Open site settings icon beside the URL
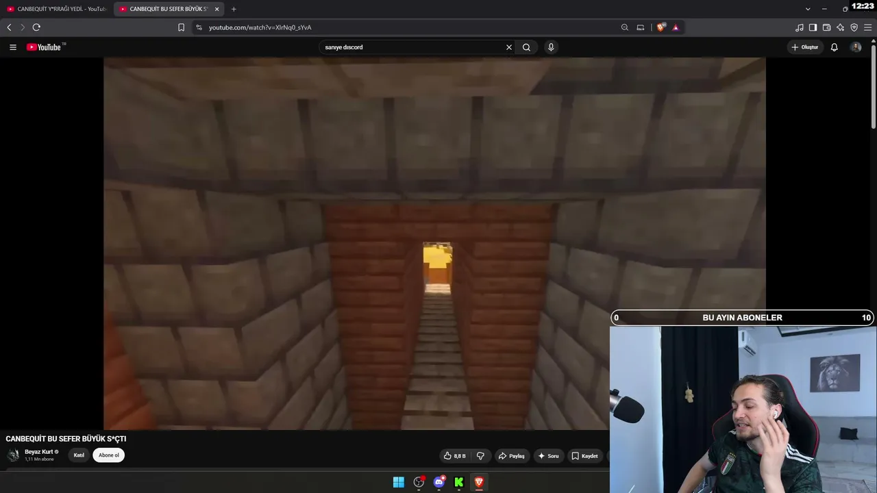 click(x=199, y=27)
